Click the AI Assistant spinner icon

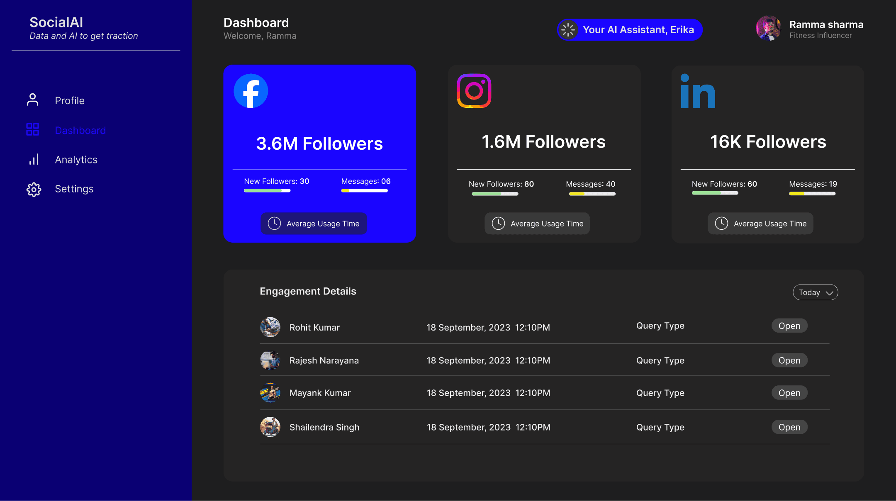pos(568,30)
